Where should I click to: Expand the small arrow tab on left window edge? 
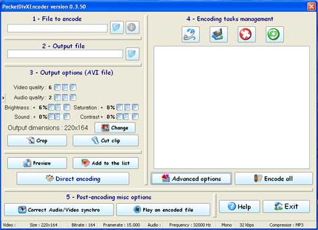tap(3, 98)
